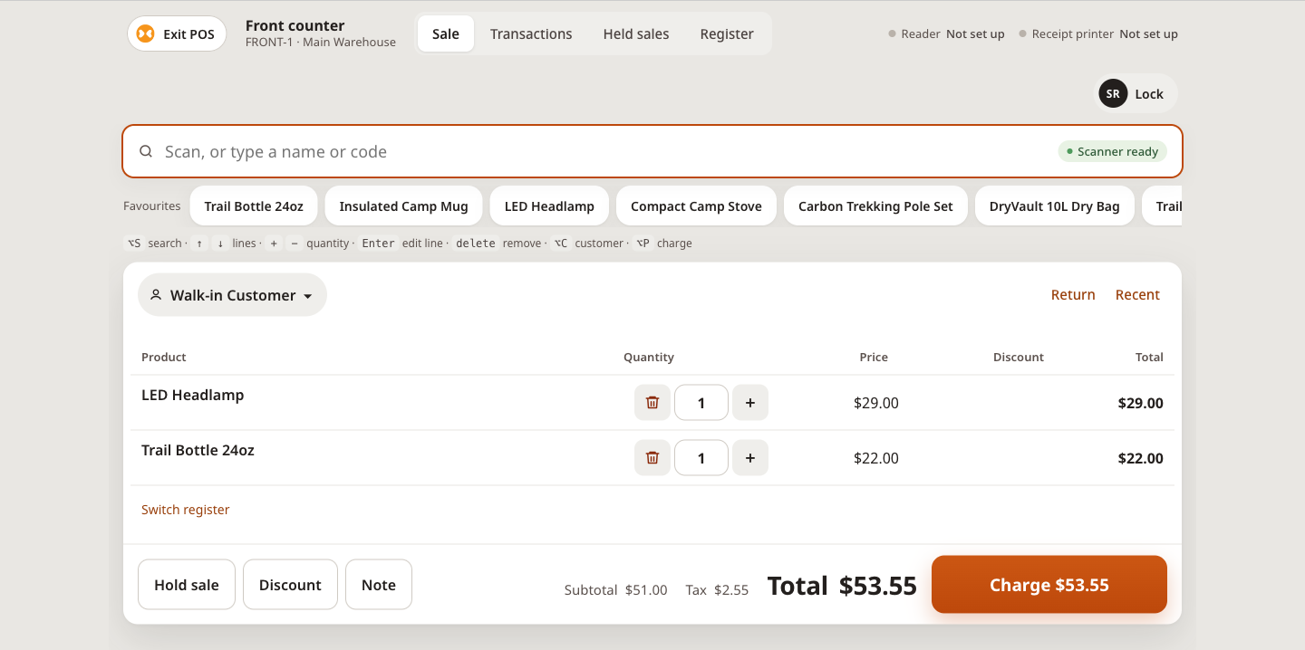Add a Note to the sale
Viewport: 1305px width, 650px height.
tap(379, 585)
